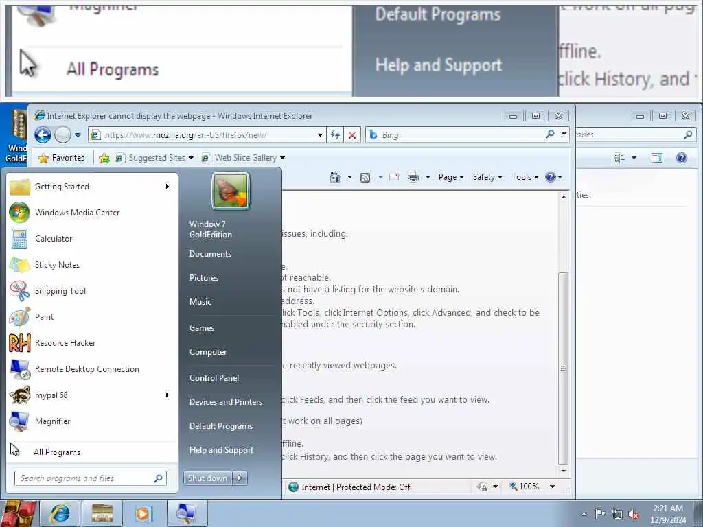
Task: Expand the Getting Started submenu arrow
Action: tap(168, 187)
